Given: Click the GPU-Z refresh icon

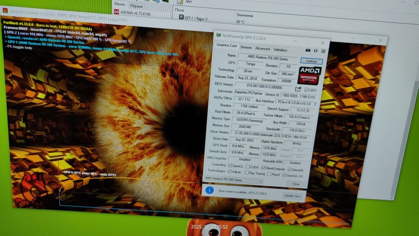Looking at the screenshot, I should point(316,51).
